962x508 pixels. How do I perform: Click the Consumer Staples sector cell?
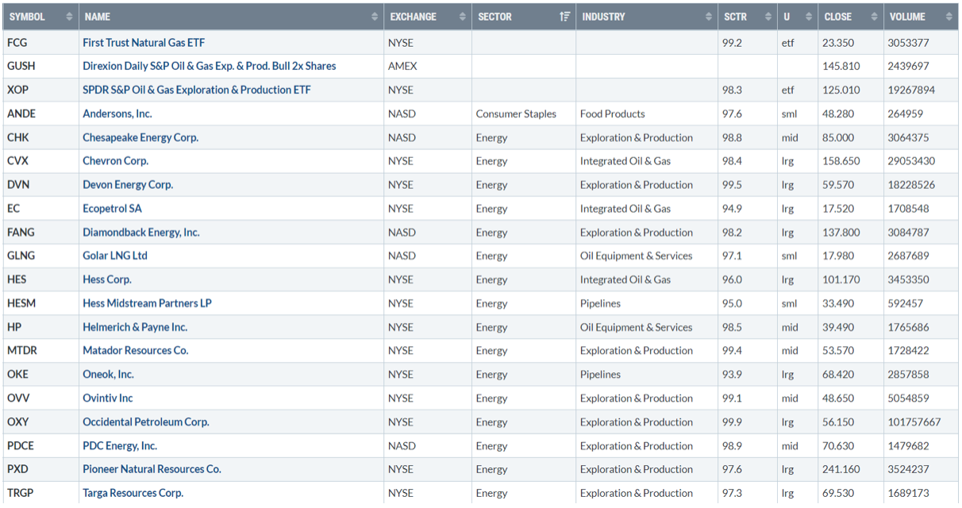pyautogui.click(x=516, y=114)
